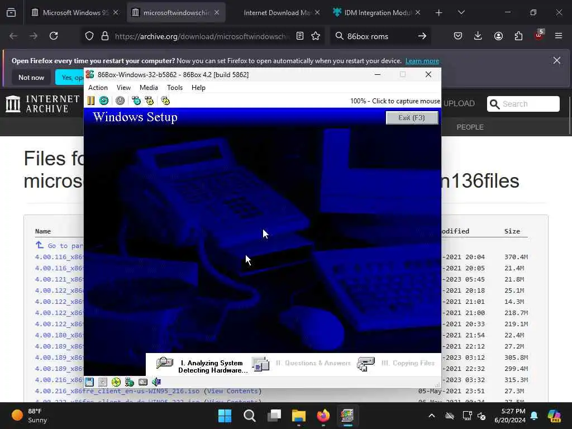Open Task View on taskbar

point(274,416)
